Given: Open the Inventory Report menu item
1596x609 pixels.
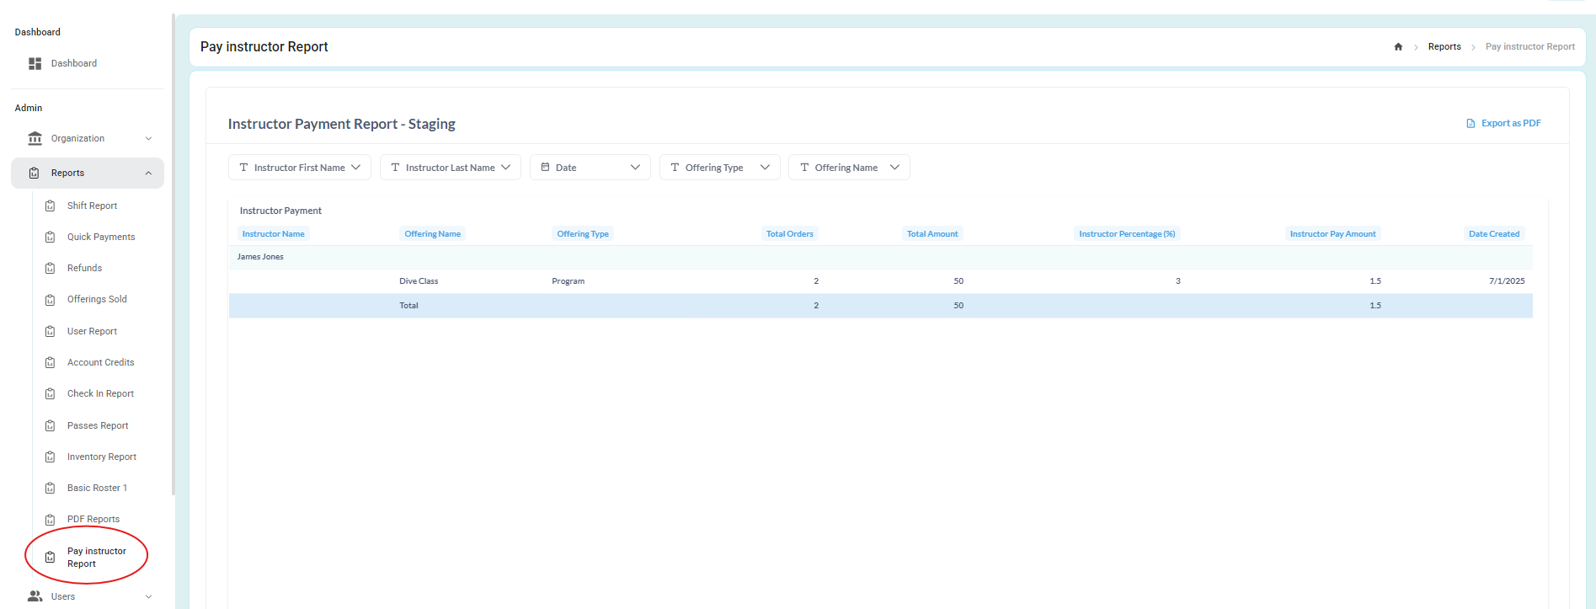Looking at the screenshot, I should pyautogui.click(x=102, y=457).
